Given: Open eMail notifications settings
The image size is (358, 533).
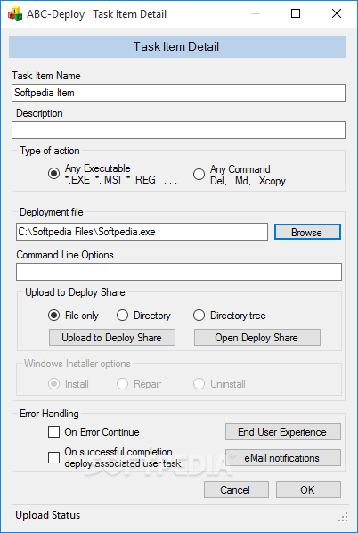Looking at the screenshot, I should pyautogui.click(x=283, y=458).
